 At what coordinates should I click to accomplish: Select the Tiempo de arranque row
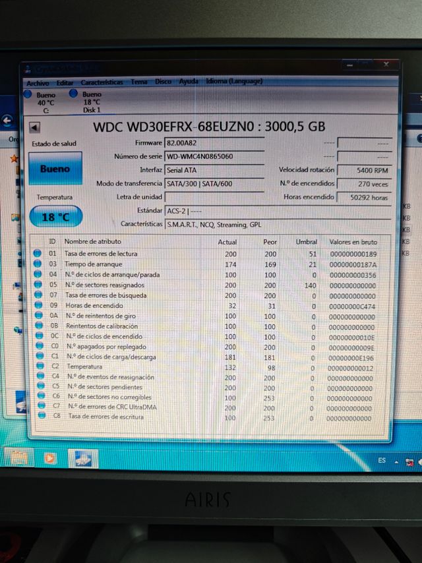point(206,264)
